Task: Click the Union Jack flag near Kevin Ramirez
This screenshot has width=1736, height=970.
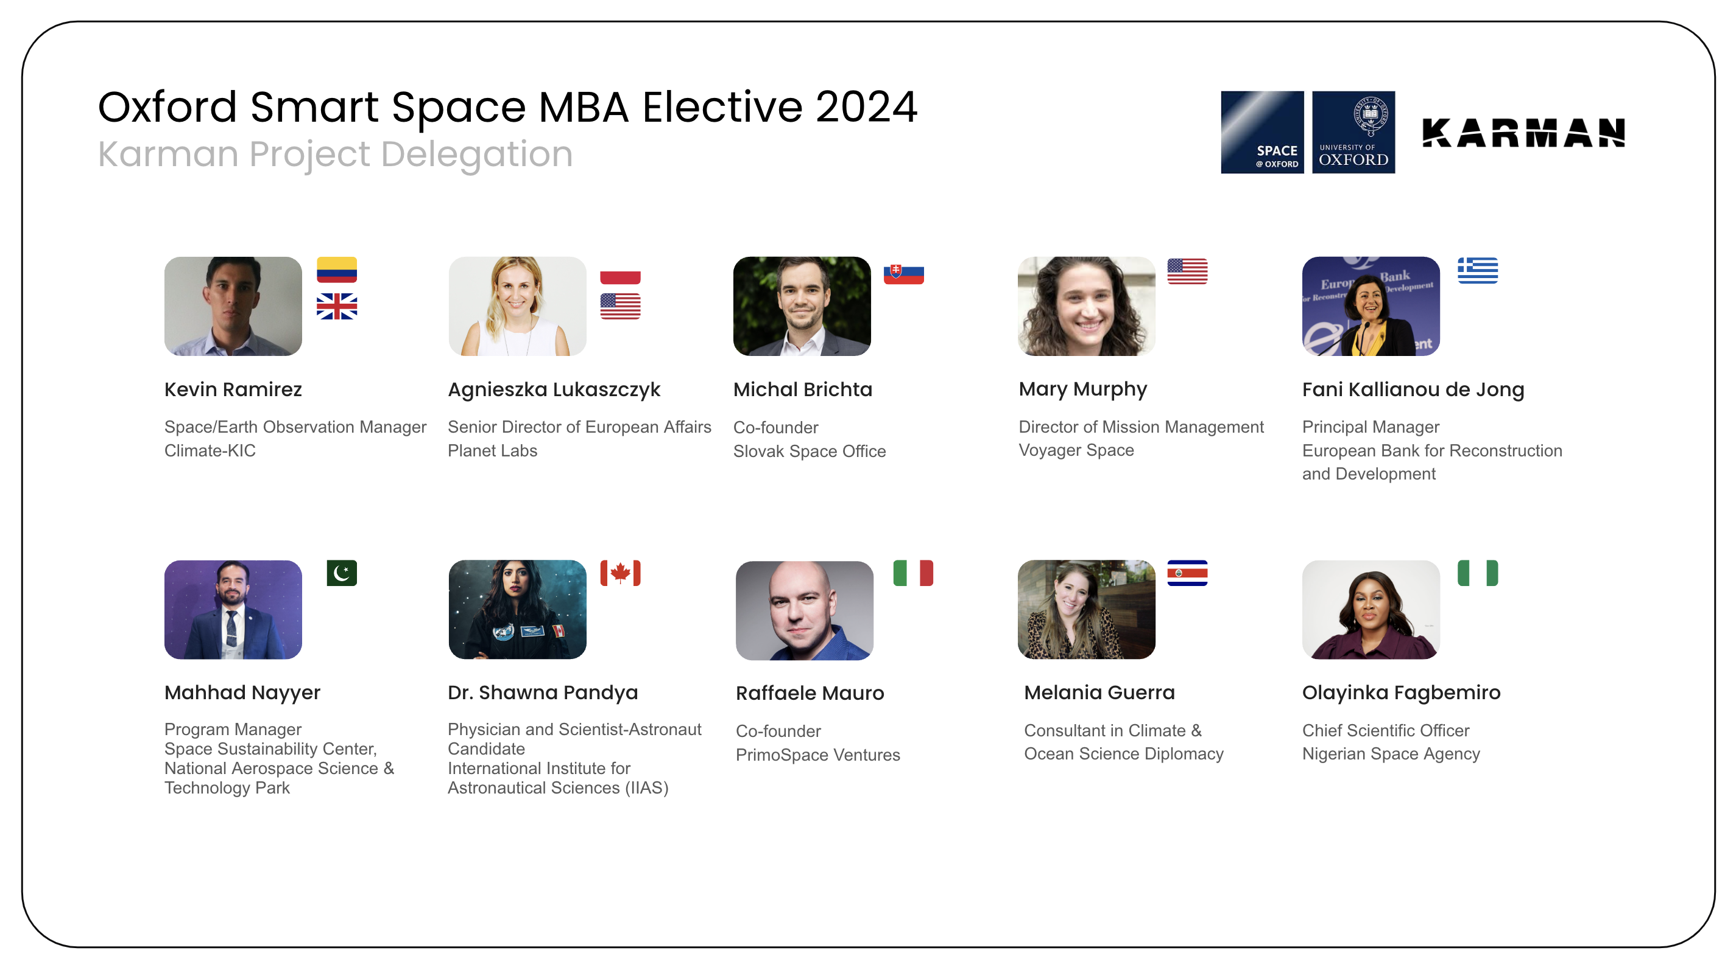Action: [x=336, y=306]
